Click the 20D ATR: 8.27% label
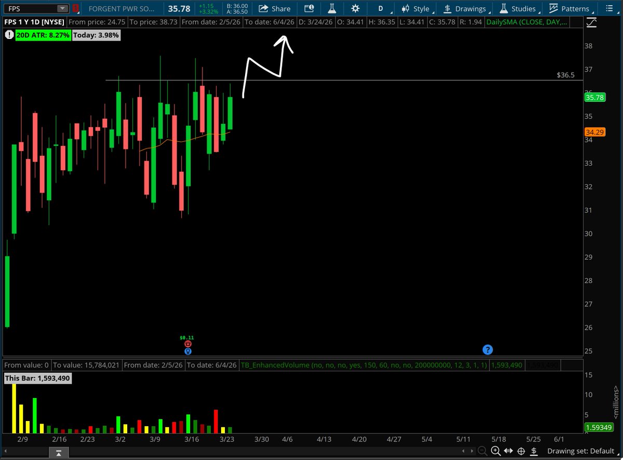 pyautogui.click(x=43, y=35)
